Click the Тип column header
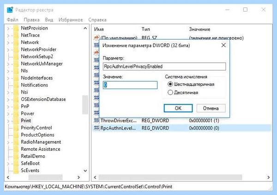 145,30
